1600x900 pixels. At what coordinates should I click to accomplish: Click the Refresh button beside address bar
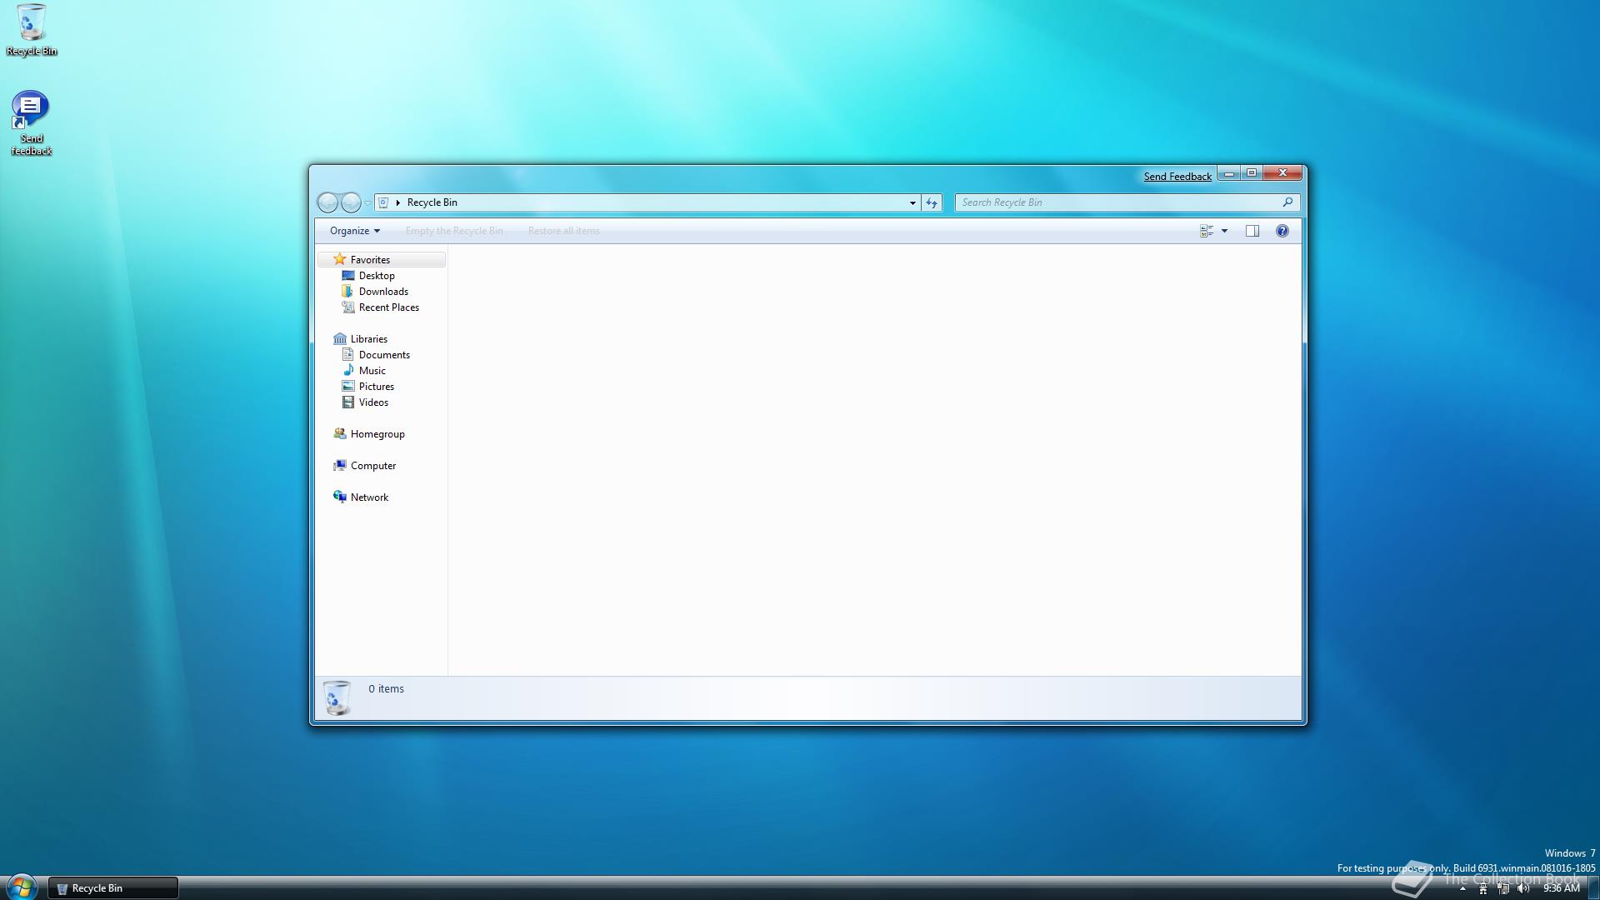click(932, 202)
